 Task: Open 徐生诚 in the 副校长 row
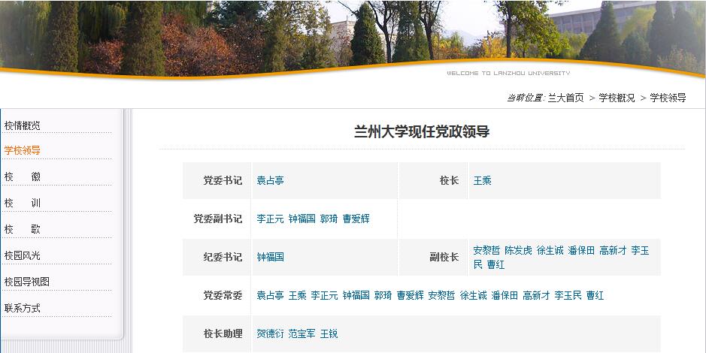click(550, 250)
